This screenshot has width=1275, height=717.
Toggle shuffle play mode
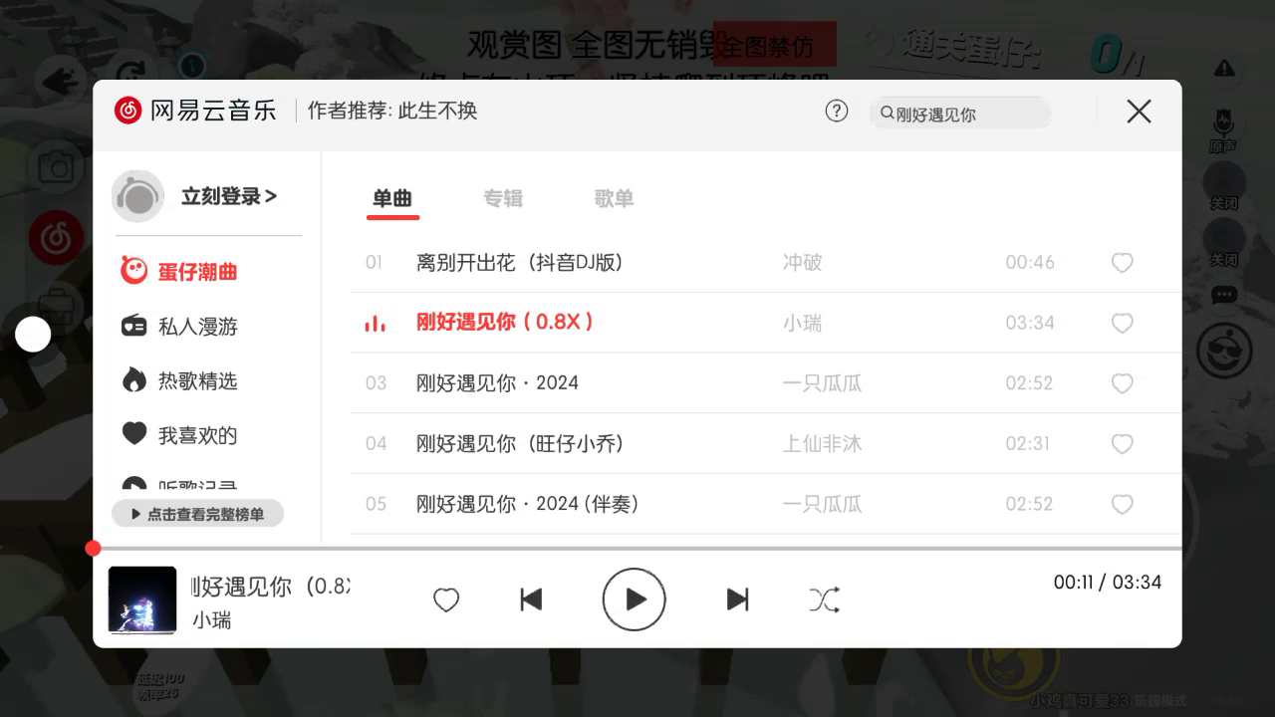pyautogui.click(x=824, y=598)
